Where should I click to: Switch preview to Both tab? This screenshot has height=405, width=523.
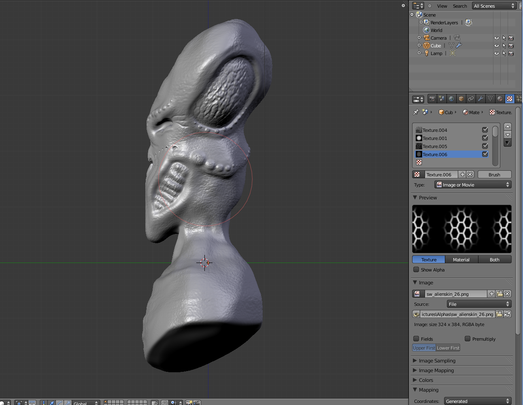(495, 259)
